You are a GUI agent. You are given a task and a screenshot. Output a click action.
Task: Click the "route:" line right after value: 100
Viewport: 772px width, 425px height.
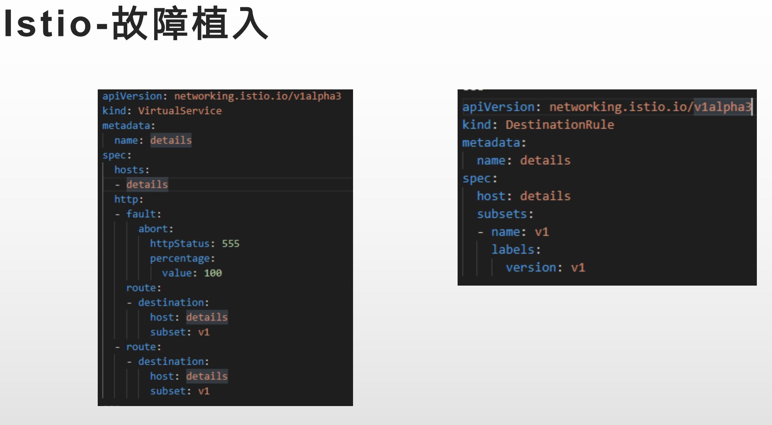click(x=144, y=288)
